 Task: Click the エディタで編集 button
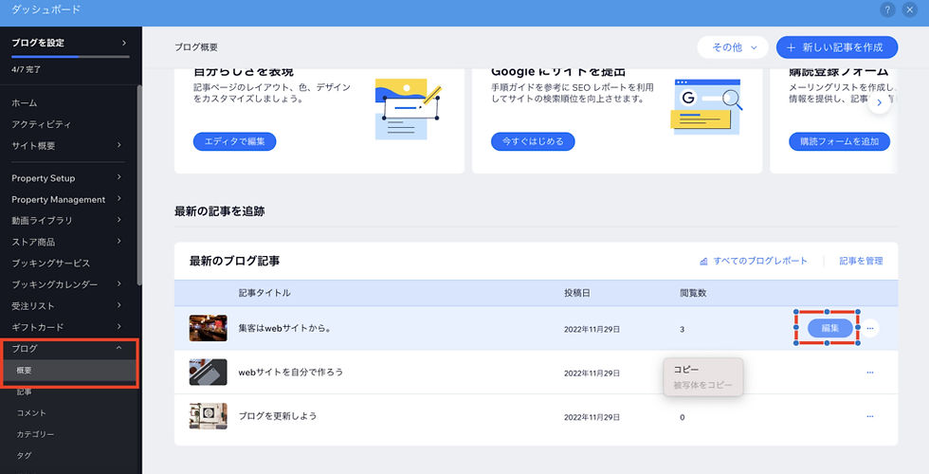click(x=235, y=141)
